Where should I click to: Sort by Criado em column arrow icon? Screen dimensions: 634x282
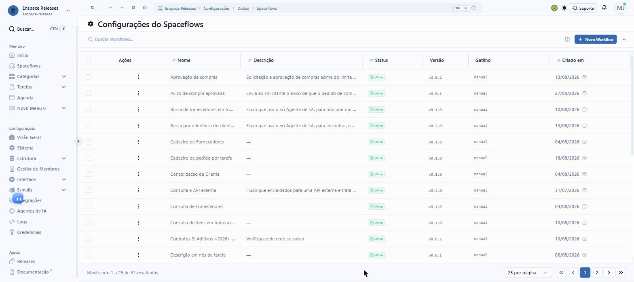558,60
